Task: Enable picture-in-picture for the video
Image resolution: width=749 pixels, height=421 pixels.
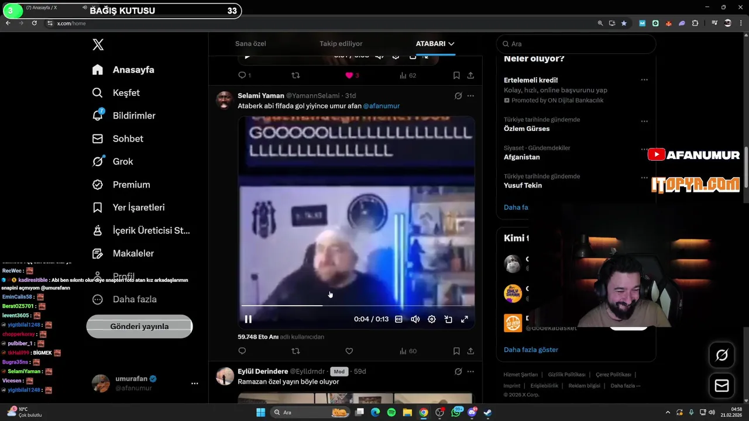Action: (x=448, y=319)
